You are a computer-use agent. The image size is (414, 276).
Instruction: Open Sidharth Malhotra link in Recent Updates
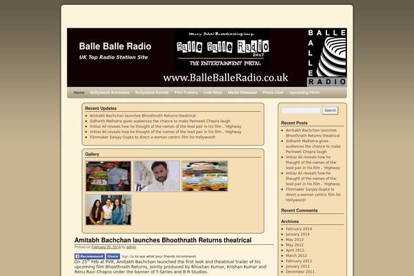click(160, 121)
